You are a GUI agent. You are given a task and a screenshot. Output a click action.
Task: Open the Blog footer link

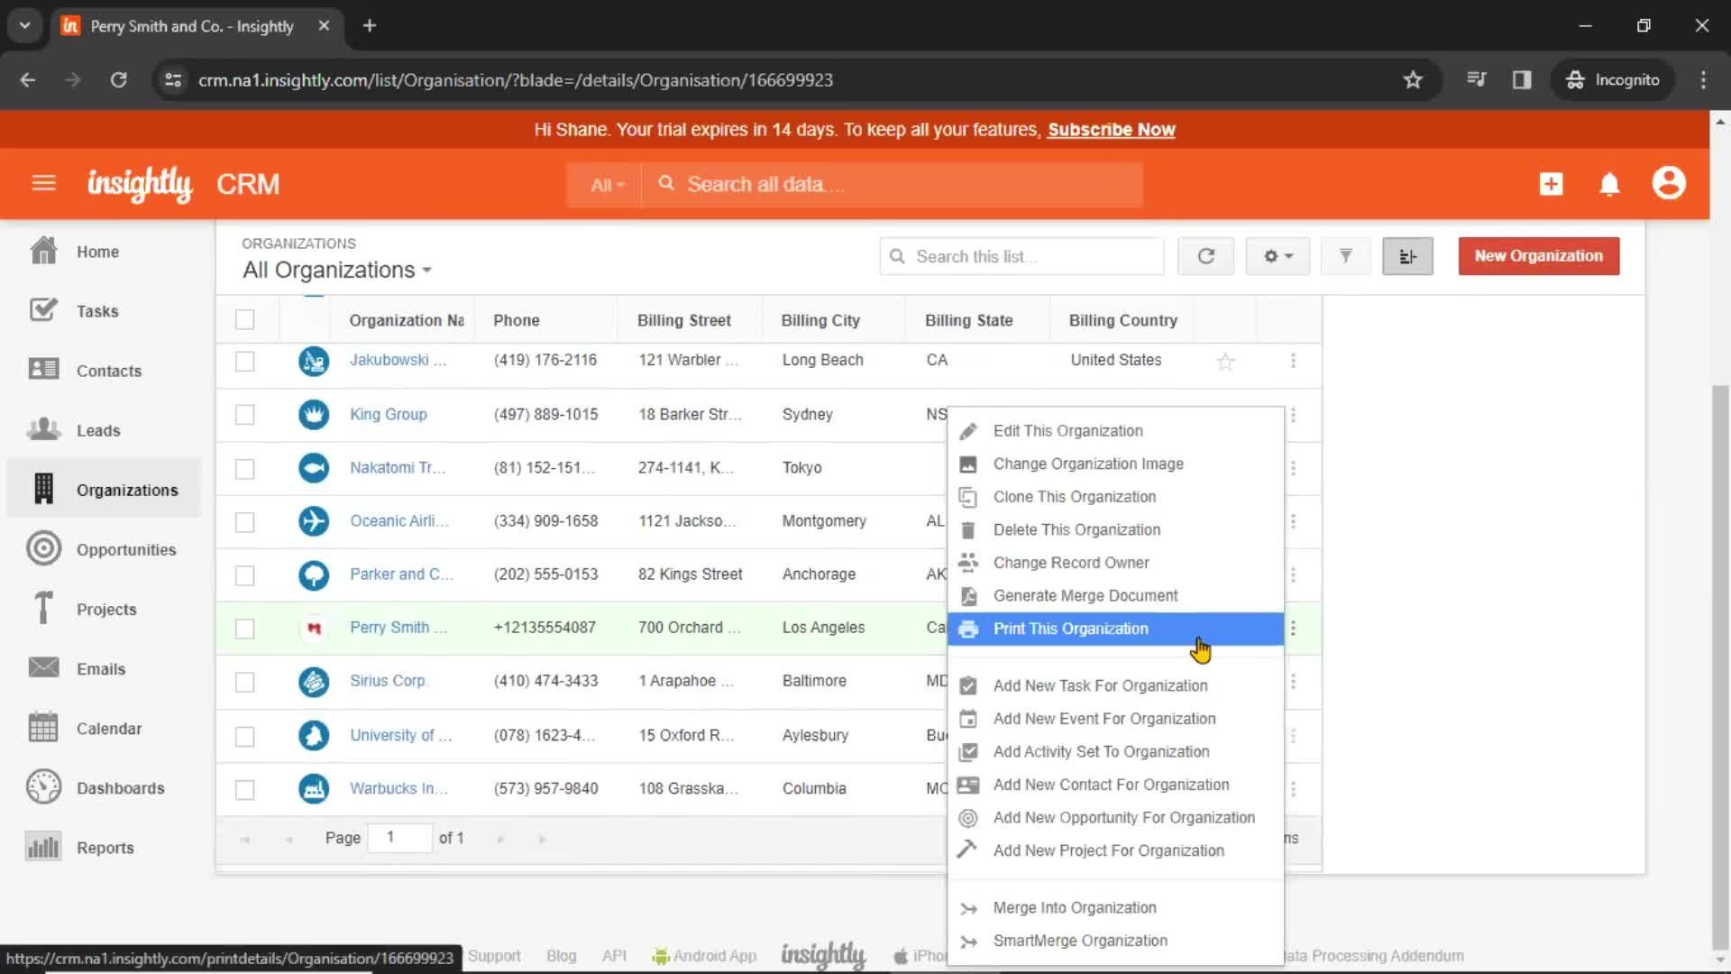[561, 956]
